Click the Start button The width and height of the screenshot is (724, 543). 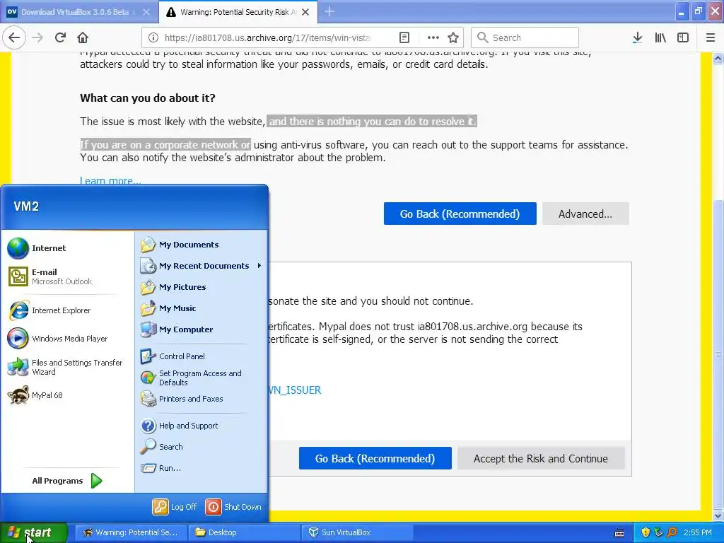33,532
